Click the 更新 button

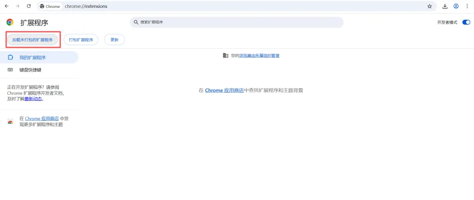(114, 39)
